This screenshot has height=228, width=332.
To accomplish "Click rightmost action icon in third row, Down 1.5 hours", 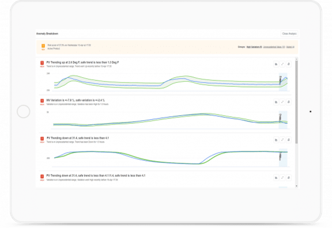I will [x=289, y=140].
